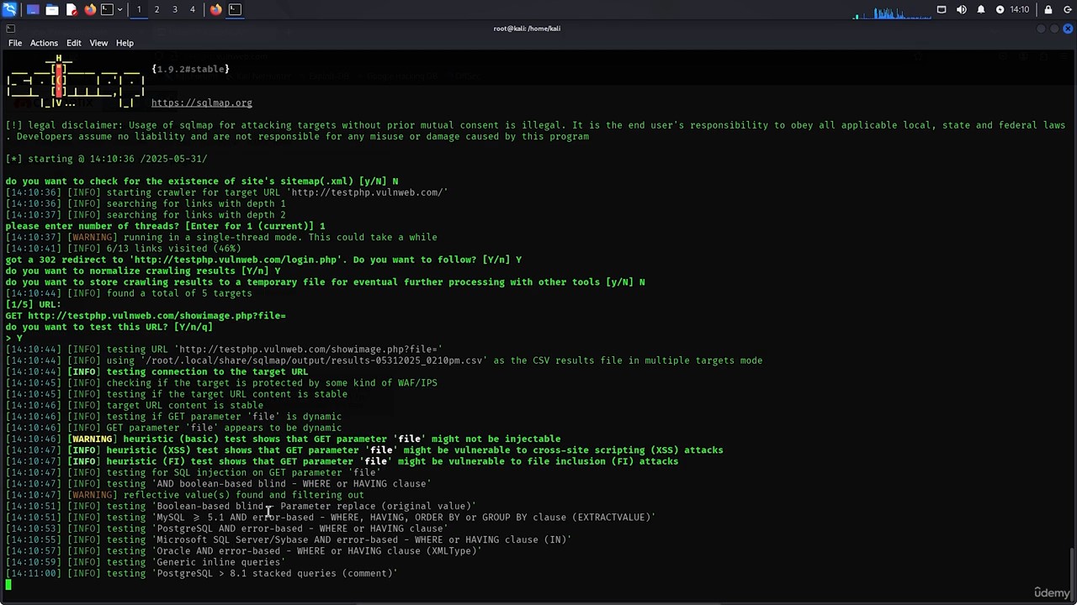This screenshot has height=605, width=1077.
Task: Click '6/13 links visited (46%)' line
Action: coord(123,249)
